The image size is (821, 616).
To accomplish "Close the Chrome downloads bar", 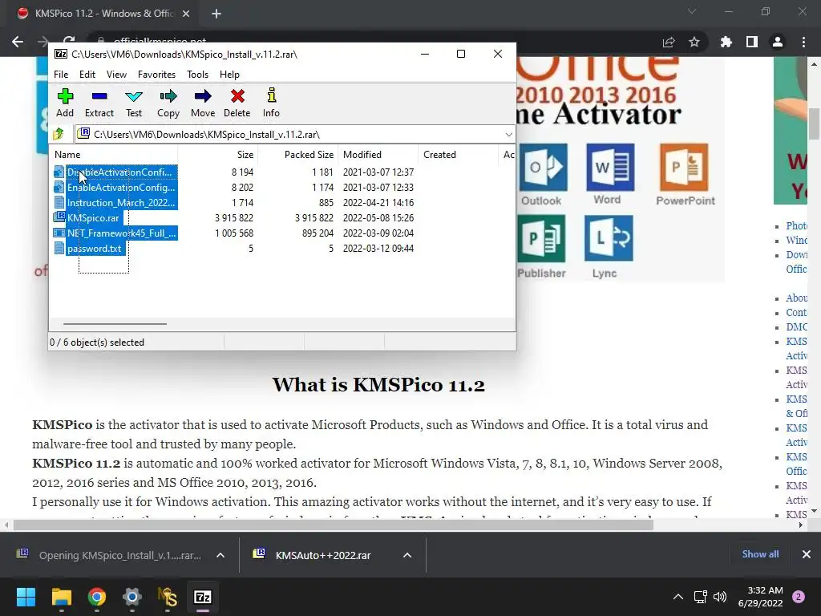I will [807, 554].
